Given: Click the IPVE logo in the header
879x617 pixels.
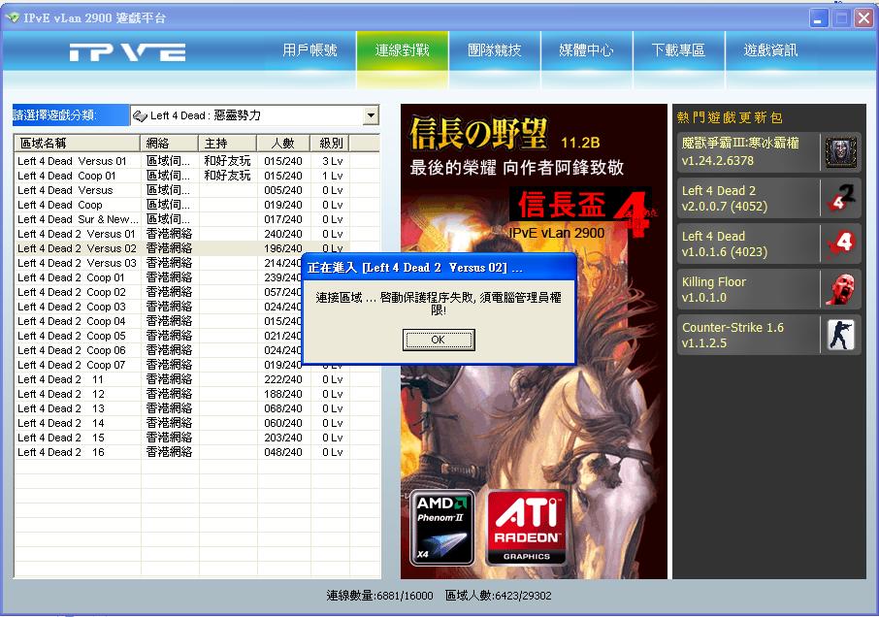Looking at the screenshot, I should [127, 52].
